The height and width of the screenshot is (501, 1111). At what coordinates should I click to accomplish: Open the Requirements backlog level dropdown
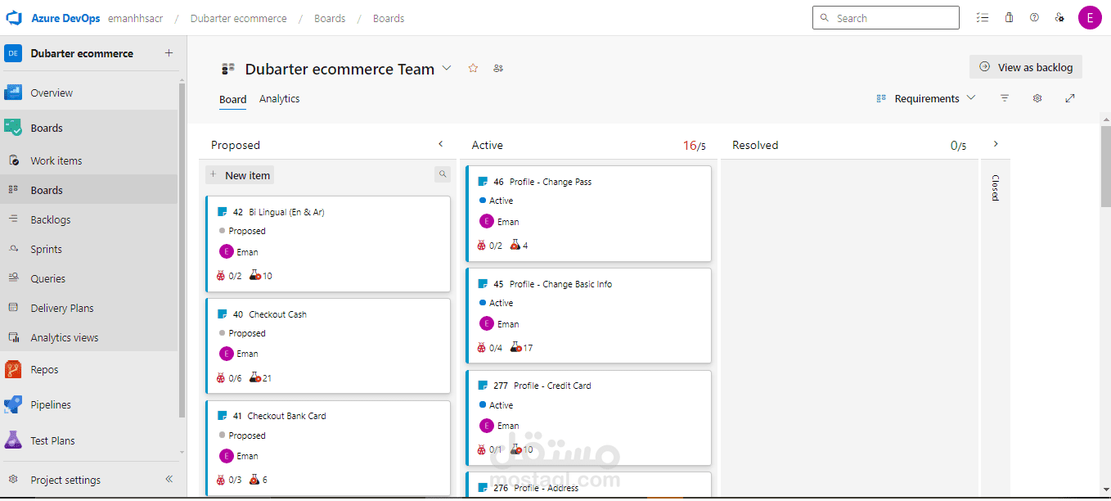[x=926, y=98]
